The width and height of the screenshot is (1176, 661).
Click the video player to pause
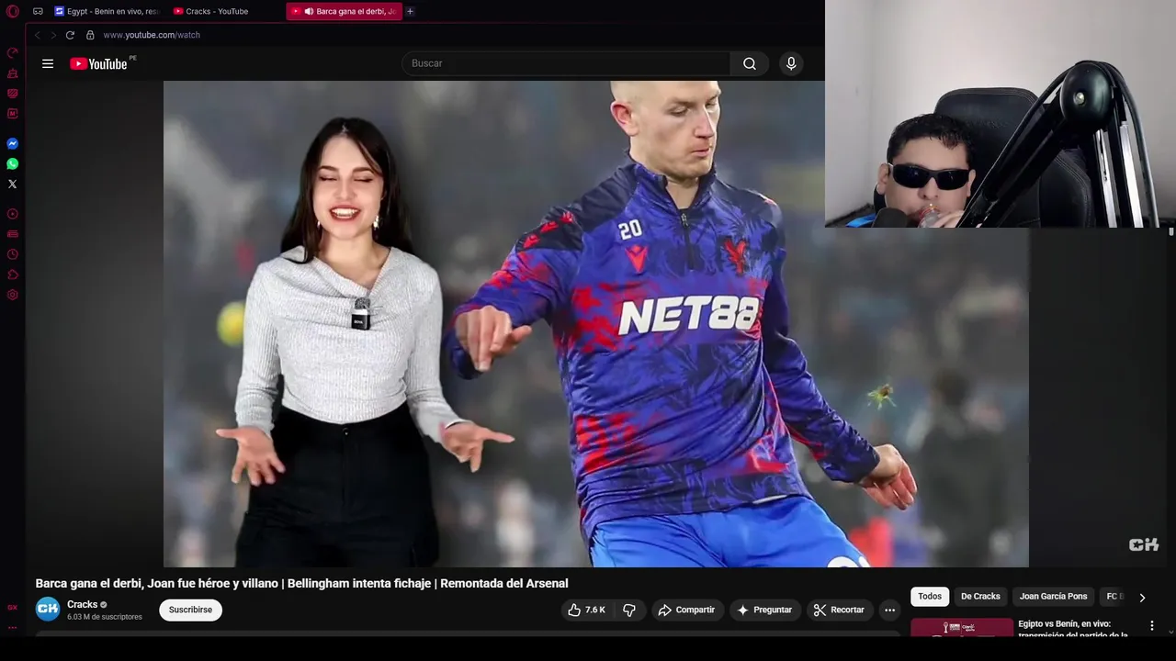tap(595, 323)
